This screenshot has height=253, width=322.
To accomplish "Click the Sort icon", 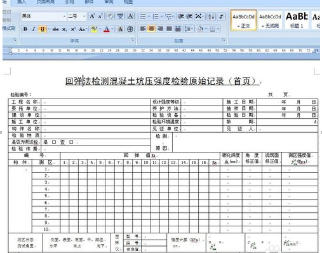I will point(211,17).
